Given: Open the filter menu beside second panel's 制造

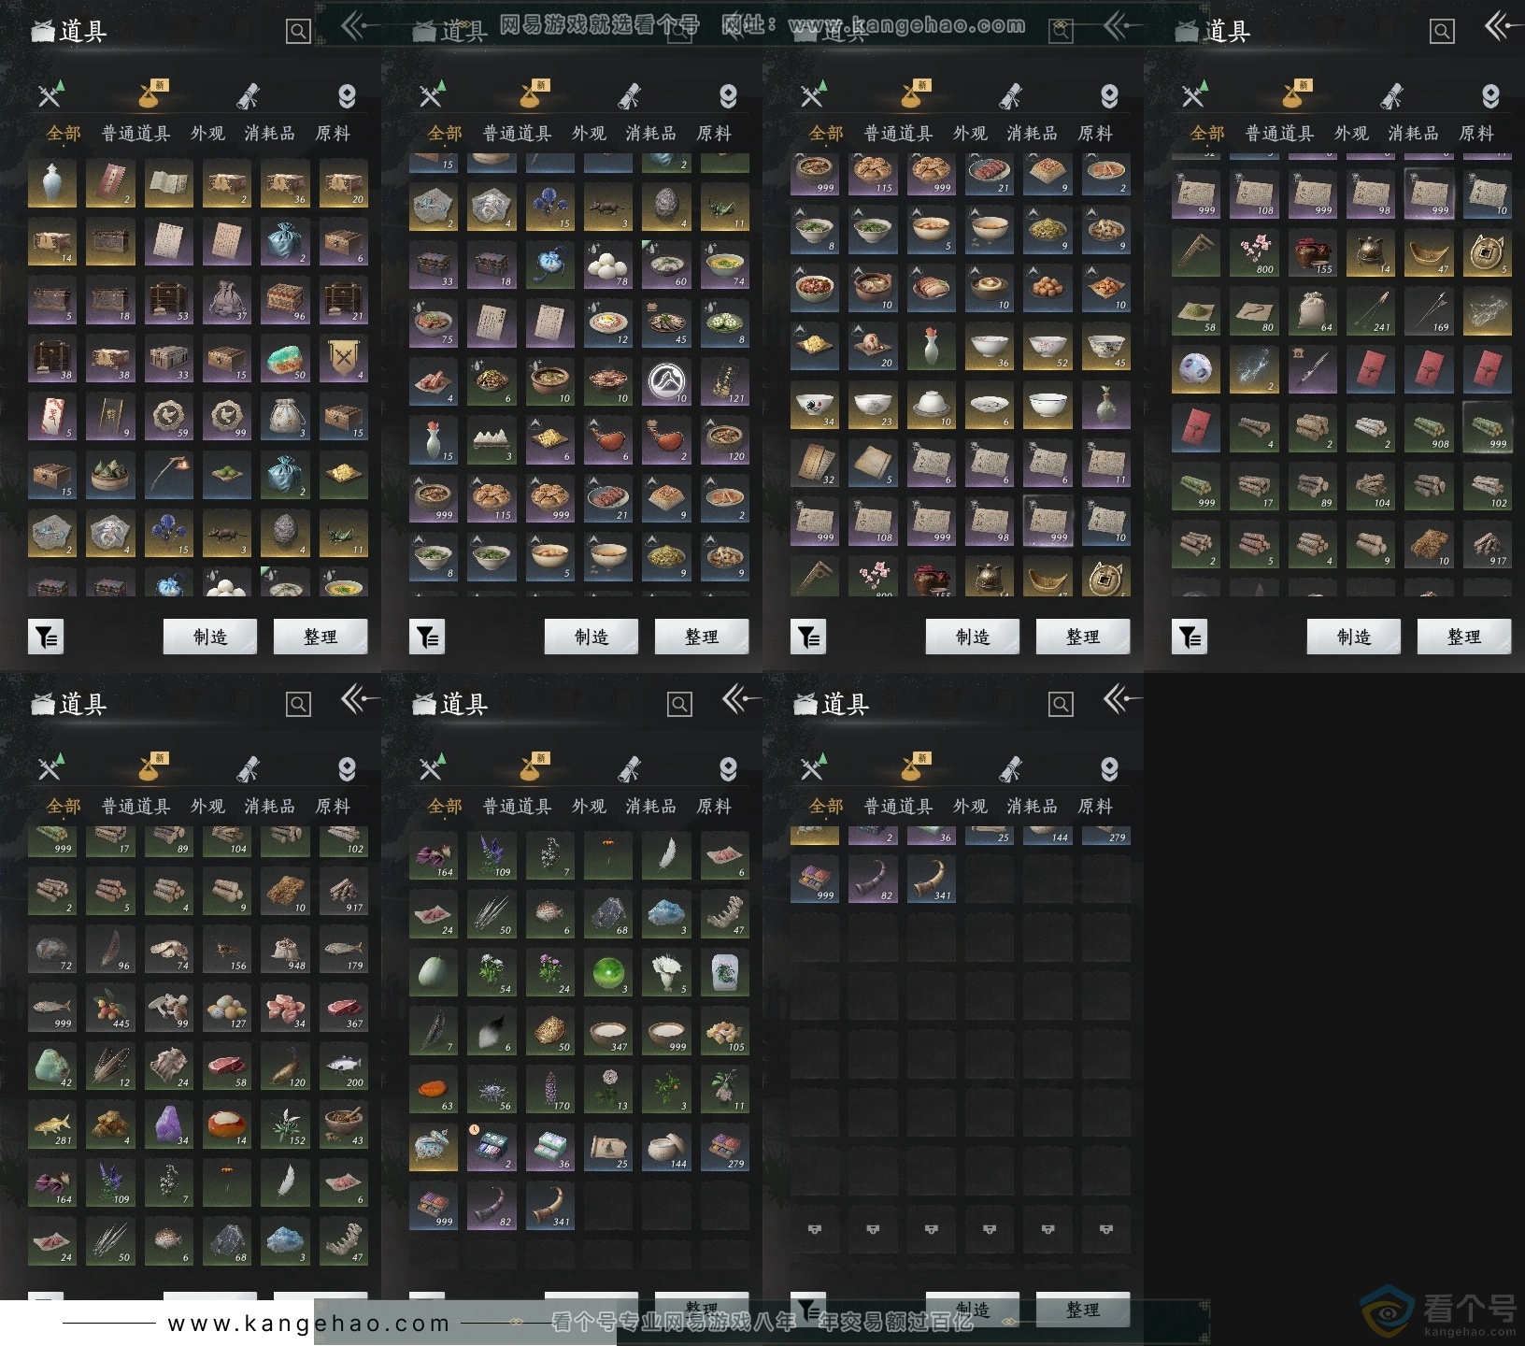Looking at the screenshot, I should click(x=427, y=637).
